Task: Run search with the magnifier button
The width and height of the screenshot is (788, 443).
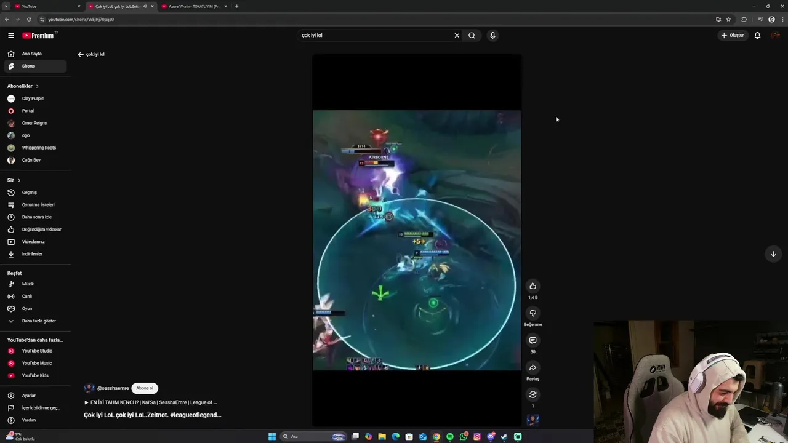Action: (472, 35)
